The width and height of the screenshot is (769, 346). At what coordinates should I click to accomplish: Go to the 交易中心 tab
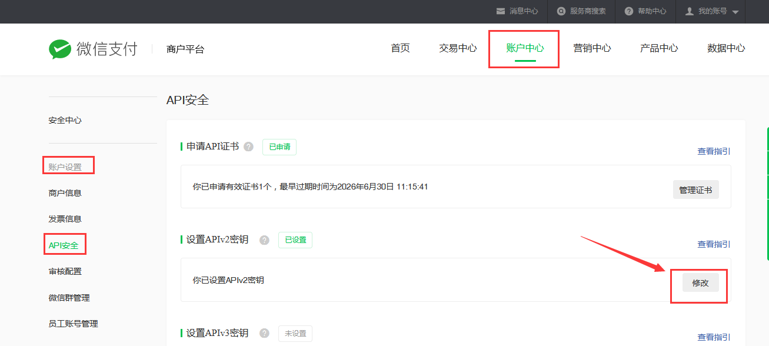[x=458, y=48]
